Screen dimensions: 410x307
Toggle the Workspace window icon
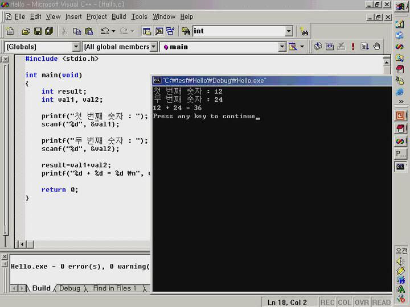[x=147, y=31]
